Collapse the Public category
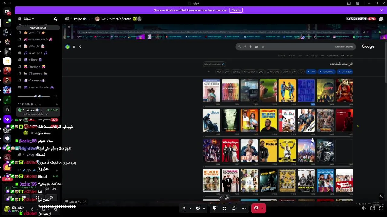Image resolution: width=387 pixels, height=217 pixels. tap(29, 104)
